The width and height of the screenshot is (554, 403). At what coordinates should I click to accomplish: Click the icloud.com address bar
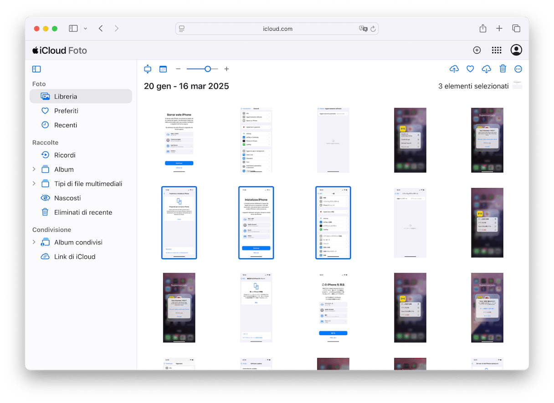pos(277,29)
